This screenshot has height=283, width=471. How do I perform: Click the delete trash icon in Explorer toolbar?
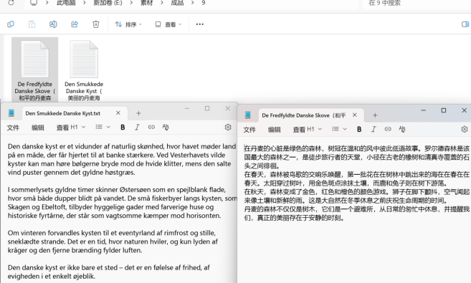tap(96, 24)
